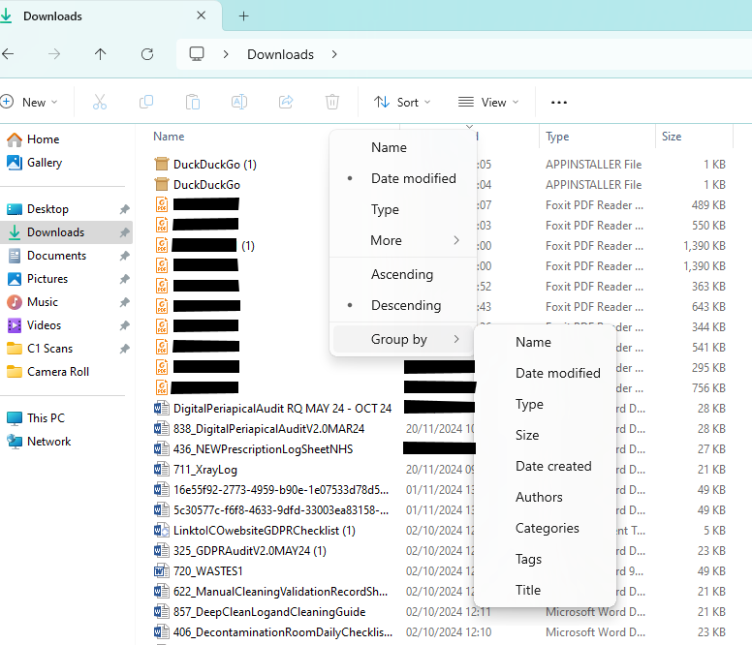Select file 720_WASTES1
Screen dimensions: 752x645
(x=208, y=571)
